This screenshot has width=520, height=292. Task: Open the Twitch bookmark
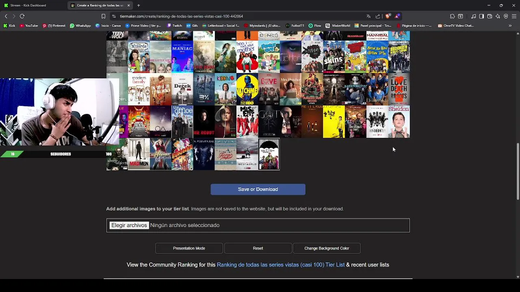pos(175,26)
